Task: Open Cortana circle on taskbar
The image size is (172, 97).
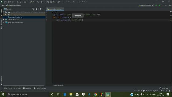Action: [x=52, y=95]
